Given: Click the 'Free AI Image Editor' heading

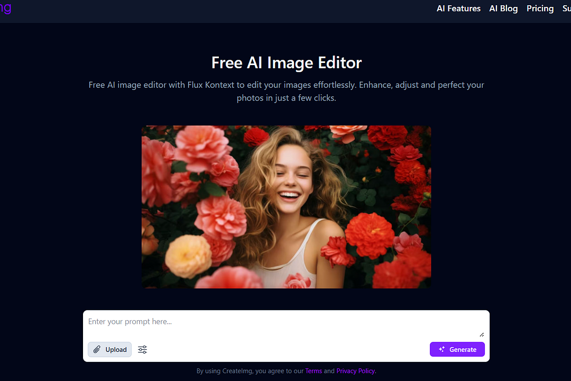Looking at the screenshot, I should 286,62.
